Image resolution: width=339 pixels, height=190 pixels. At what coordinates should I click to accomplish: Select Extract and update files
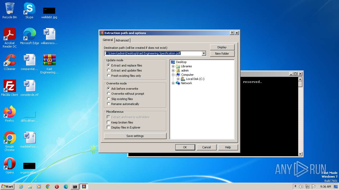tap(124, 70)
